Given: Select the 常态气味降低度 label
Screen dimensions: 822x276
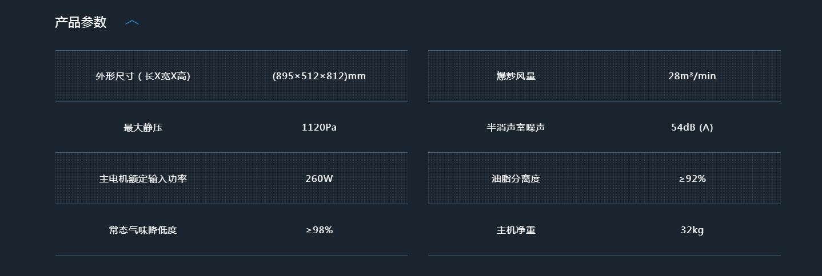Looking at the screenshot, I should pyautogui.click(x=143, y=230).
